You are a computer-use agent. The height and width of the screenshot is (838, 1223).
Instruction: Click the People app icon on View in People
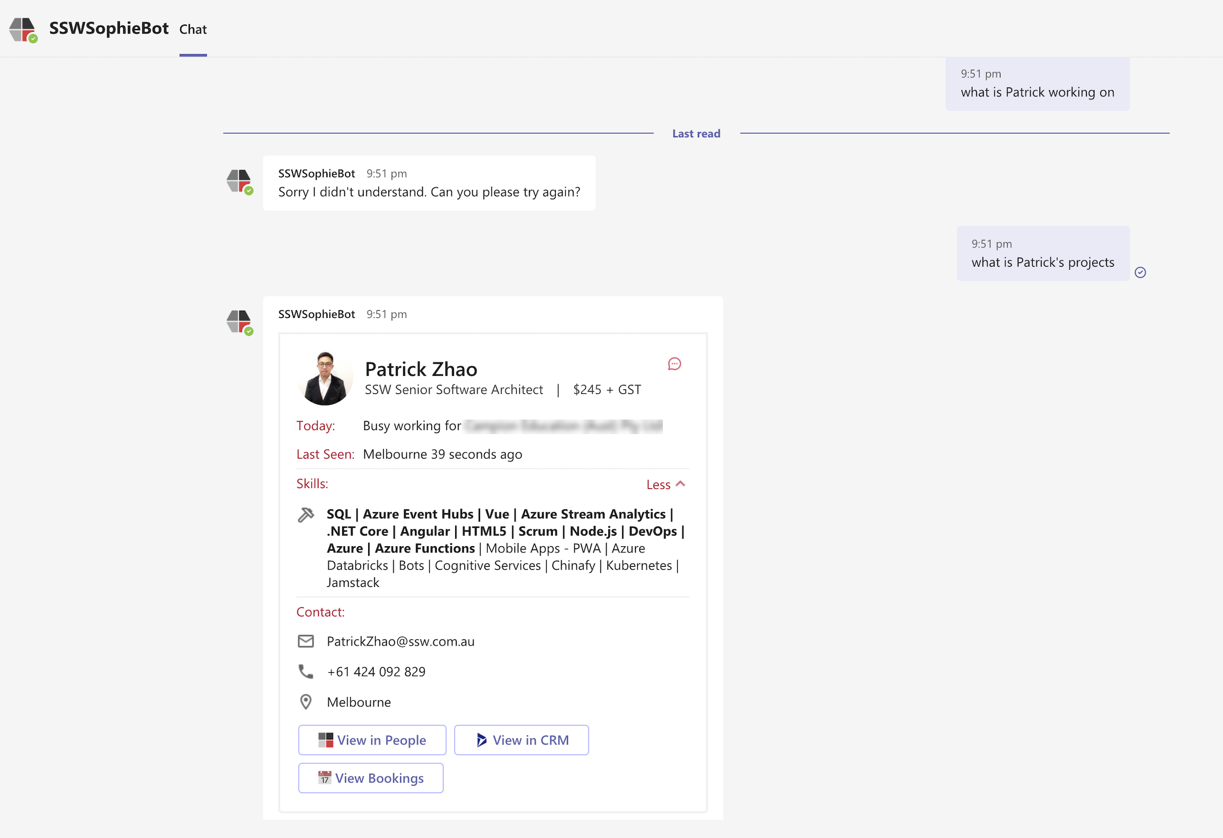click(326, 740)
